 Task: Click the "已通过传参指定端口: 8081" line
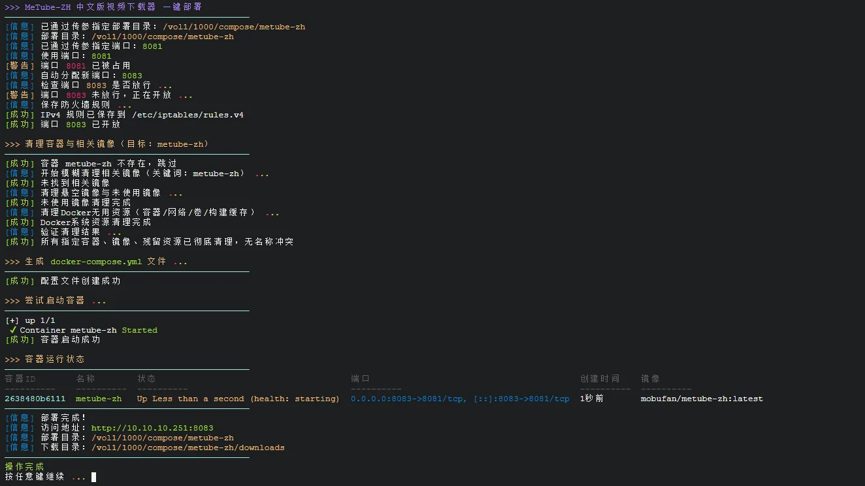[x=84, y=46]
